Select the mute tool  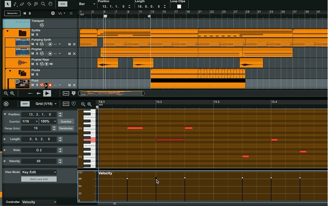click(x=36, y=4)
